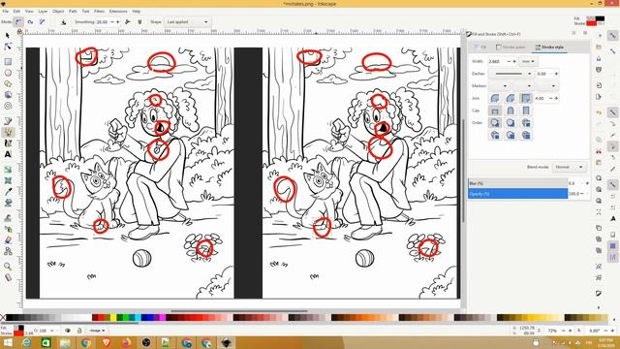Select the Ellipse tool

tap(8, 73)
